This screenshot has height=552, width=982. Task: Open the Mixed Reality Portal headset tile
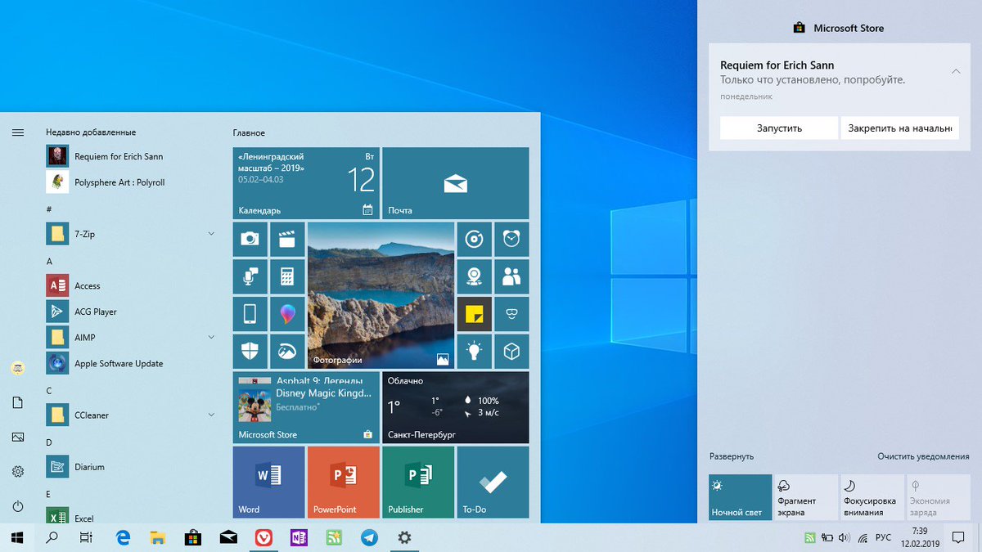point(511,314)
